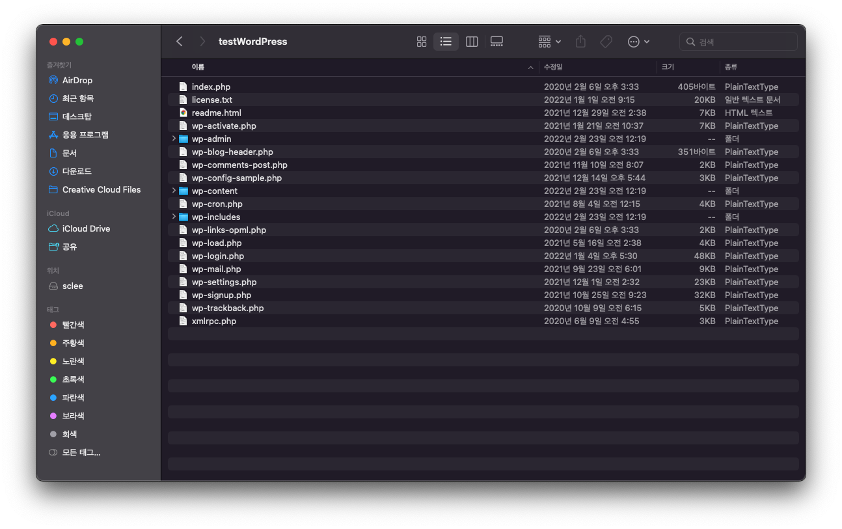Click the 48KB size of wp-login.php
Image resolution: width=842 pixels, height=529 pixels.
pos(704,256)
